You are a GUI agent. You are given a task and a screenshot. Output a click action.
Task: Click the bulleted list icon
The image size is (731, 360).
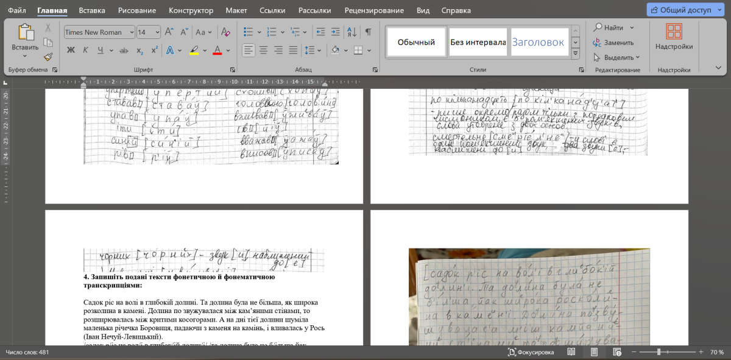247,32
